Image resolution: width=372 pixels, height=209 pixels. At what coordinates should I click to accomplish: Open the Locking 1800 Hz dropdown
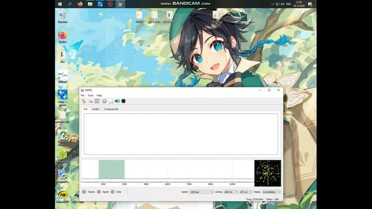(231, 192)
